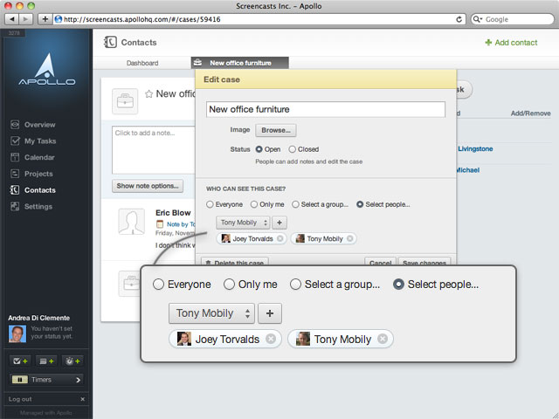The width and height of the screenshot is (559, 419).
Task: Click the x icon beside Log out
Action: point(83,399)
